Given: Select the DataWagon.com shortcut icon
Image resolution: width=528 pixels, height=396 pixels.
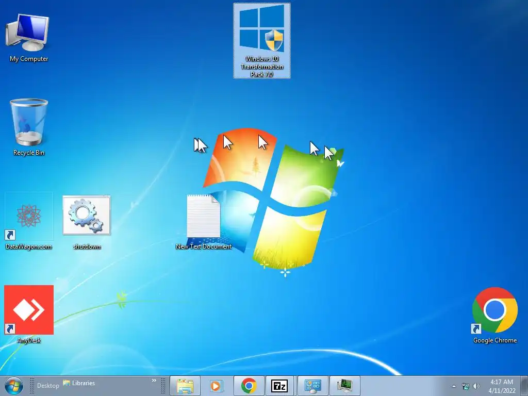Looking at the screenshot, I should point(29,221).
